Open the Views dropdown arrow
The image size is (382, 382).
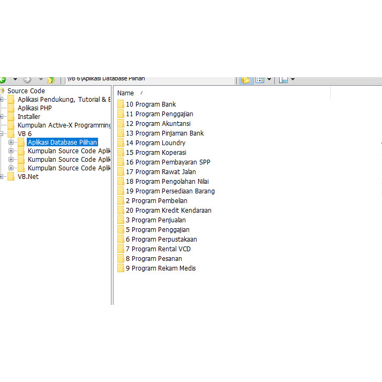click(269, 79)
